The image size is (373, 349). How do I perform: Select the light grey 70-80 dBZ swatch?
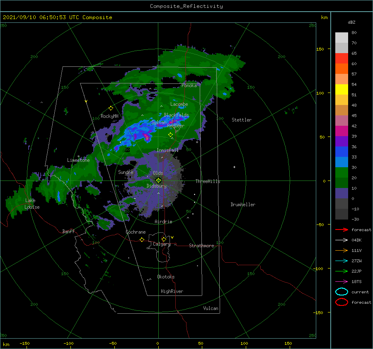(342, 38)
